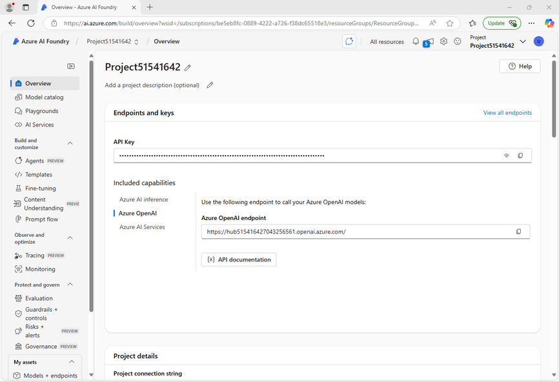Edit the project description with pencil icon
Viewport: 559px width, 382px height.
(x=210, y=85)
